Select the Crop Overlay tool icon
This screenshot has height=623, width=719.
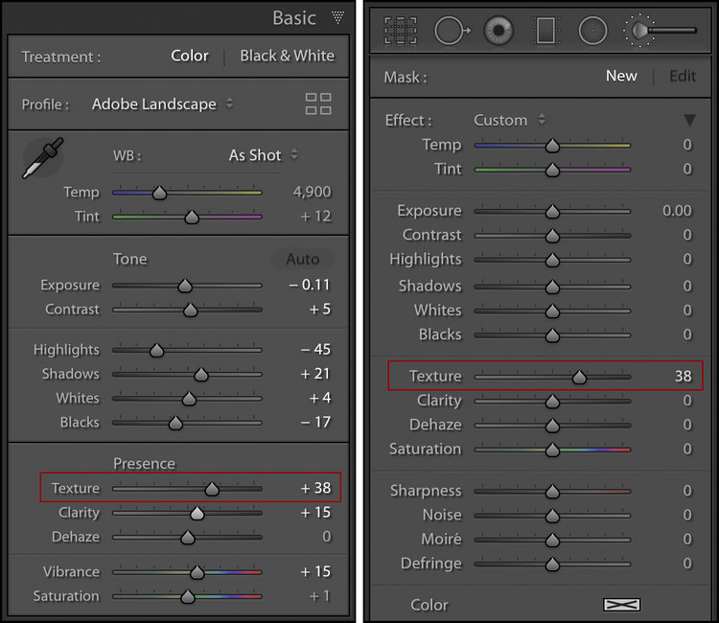[x=401, y=31]
